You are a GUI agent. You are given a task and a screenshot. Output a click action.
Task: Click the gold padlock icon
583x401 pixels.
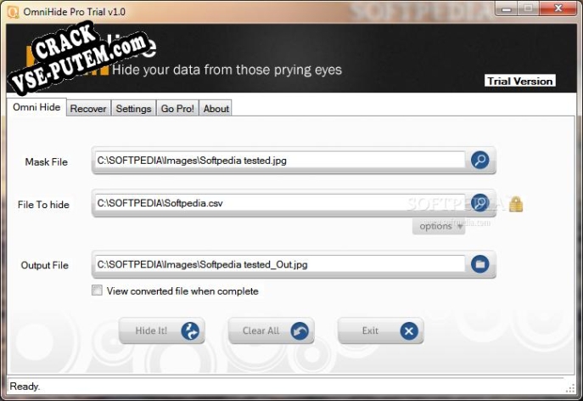click(516, 204)
